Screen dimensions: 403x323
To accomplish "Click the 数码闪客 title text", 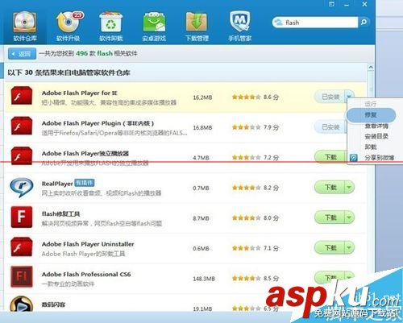I will (53, 304).
